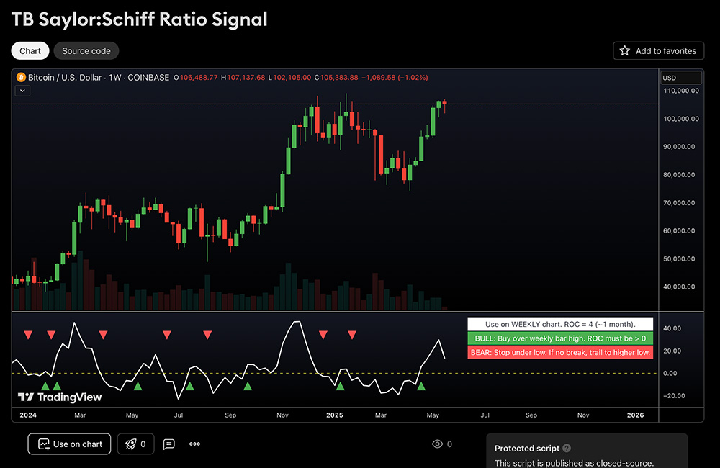Switch to the Chart tab
This screenshot has height=468, width=720.
point(30,51)
